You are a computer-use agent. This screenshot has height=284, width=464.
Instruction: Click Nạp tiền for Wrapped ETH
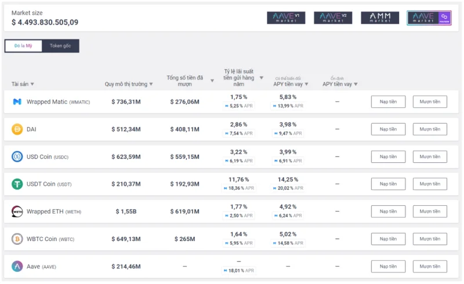pos(388,212)
